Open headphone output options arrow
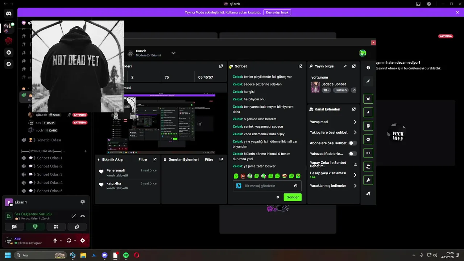This screenshot has width=464, height=261. pyautogui.click(x=75, y=240)
